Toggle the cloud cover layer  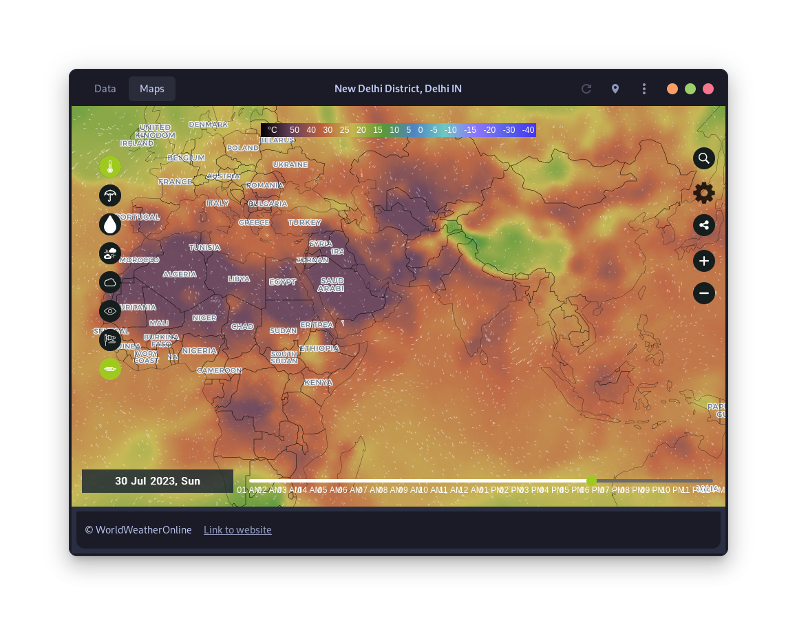click(110, 282)
